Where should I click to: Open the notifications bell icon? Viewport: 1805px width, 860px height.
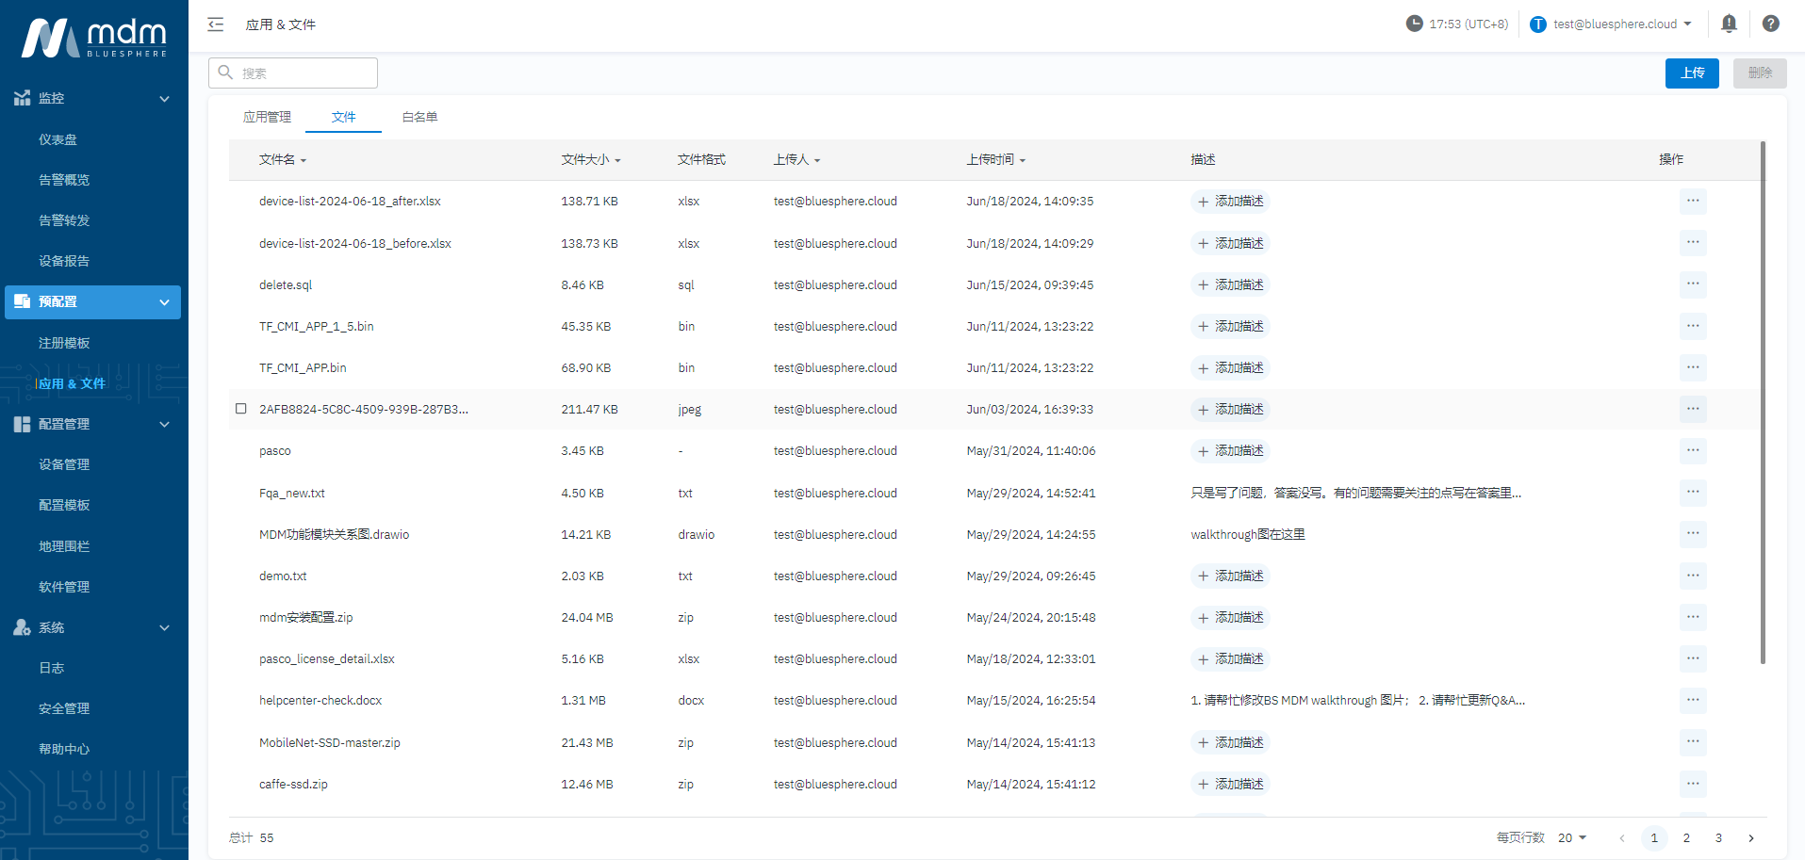(1729, 24)
